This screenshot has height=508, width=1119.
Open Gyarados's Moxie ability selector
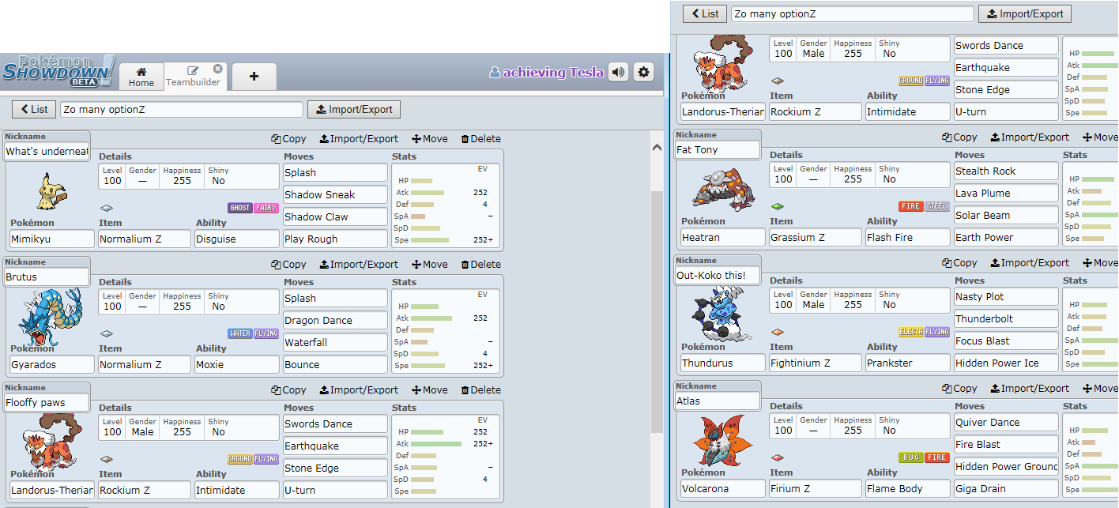(237, 365)
